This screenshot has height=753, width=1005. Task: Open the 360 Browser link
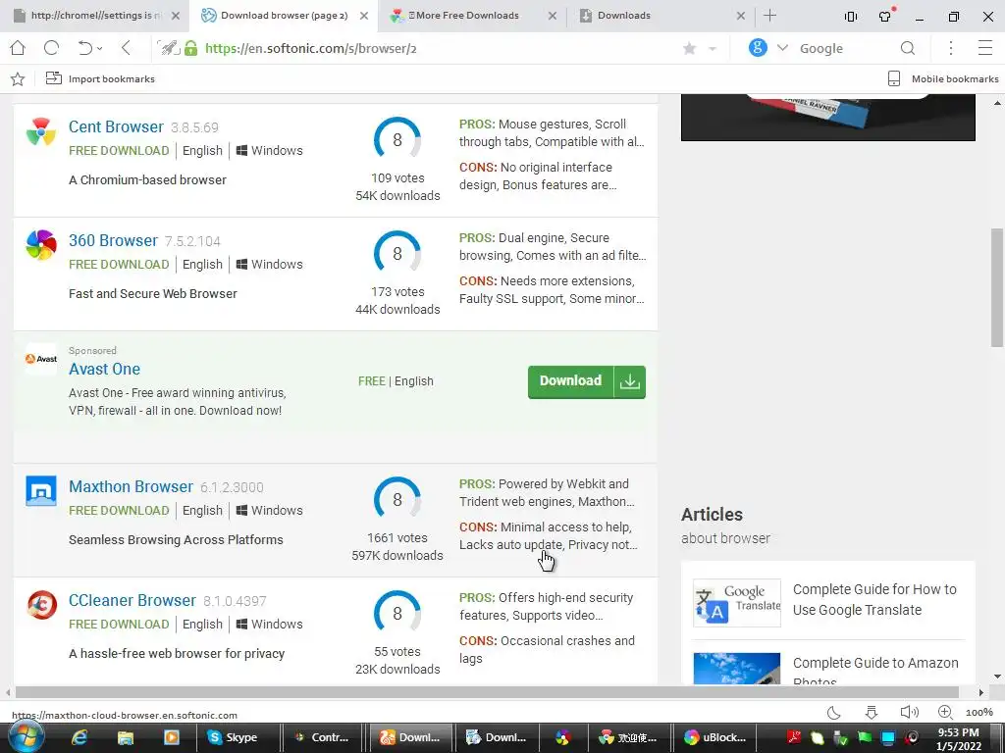(114, 241)
